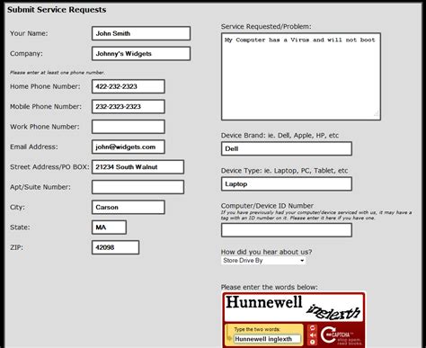Click the reCAPTCHA logo
Viewport: 426px width, 348px height.
pos(341,335)
